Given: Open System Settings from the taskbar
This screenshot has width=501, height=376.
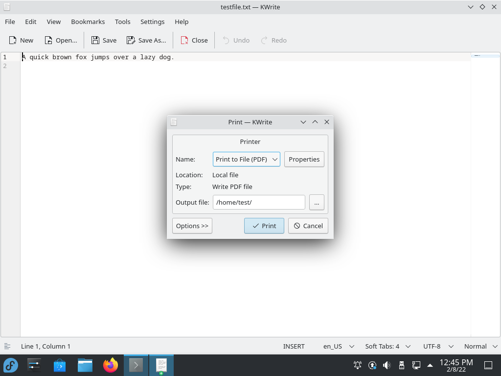Looking at the screenshot, I should pyautogui.click(x=34, y=365).
